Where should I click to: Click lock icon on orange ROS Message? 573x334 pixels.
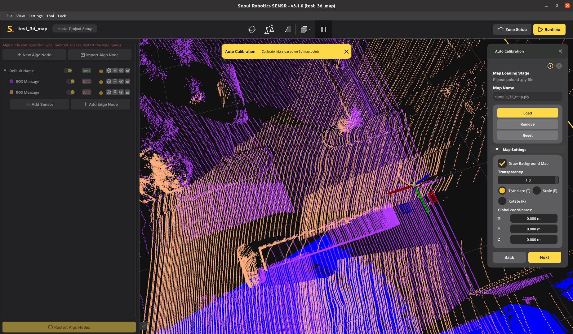point(128,92)
